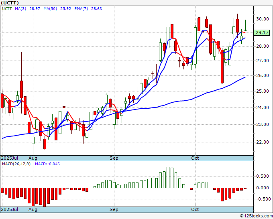Click the 28.00 price axis label
The image size is (273, 219).
click(x=263, y=46)
